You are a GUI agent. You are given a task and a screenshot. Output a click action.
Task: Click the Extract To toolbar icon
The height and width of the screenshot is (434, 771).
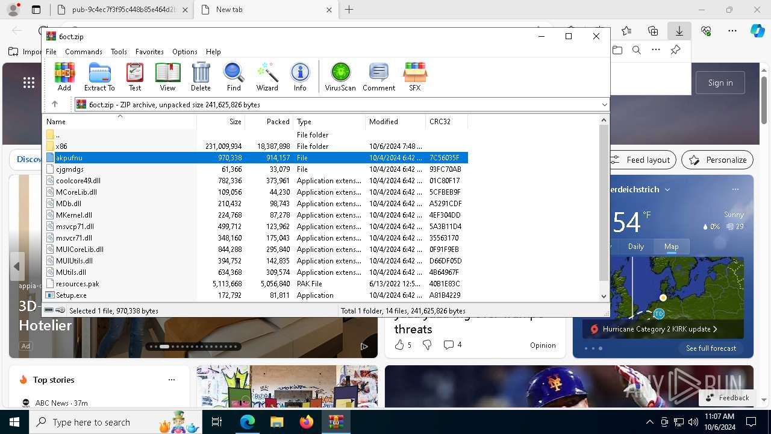(x=99, y=77)
